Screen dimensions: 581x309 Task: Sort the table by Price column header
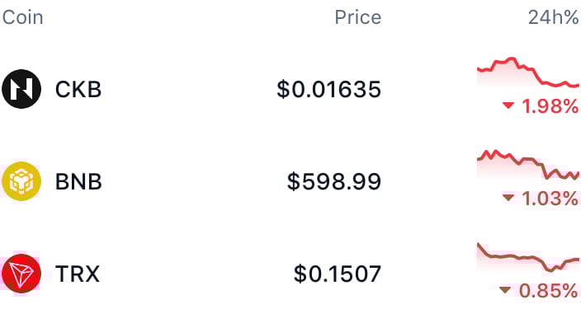click(358, 17)
